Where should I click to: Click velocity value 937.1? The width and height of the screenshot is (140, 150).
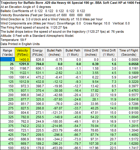coord(22,90)
